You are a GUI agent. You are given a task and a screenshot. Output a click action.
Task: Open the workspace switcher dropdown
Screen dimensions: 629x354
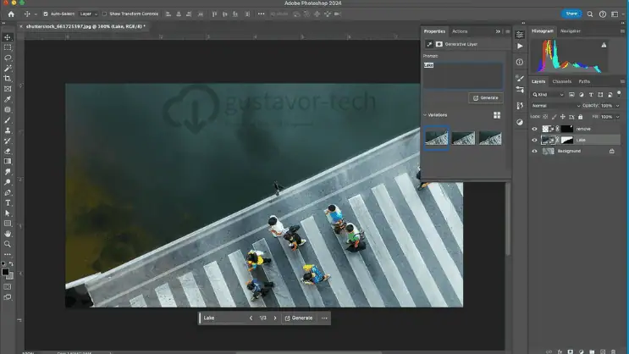coord(616,14)
